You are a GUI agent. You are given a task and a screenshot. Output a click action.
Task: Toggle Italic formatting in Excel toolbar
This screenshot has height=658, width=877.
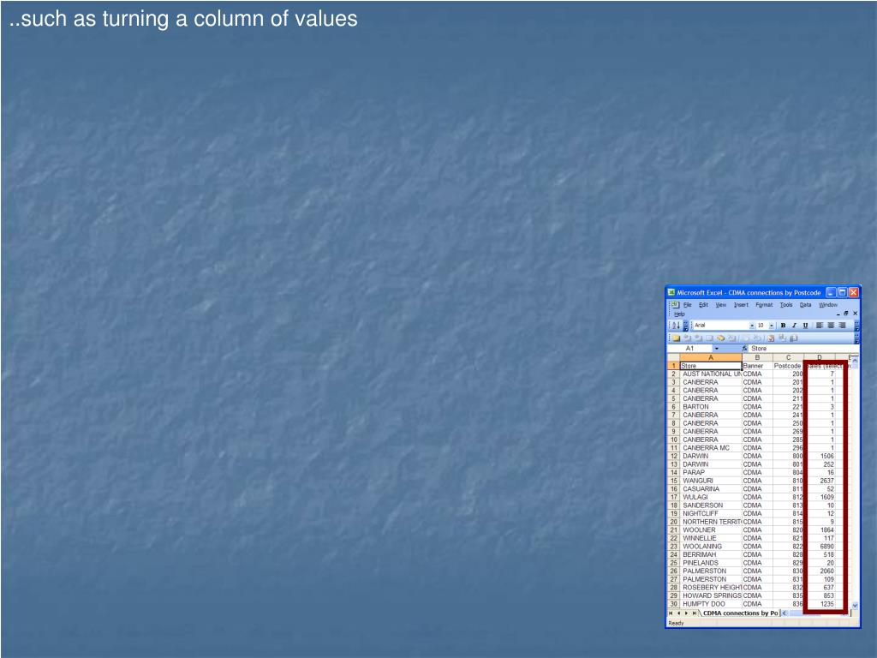point(794,325)
